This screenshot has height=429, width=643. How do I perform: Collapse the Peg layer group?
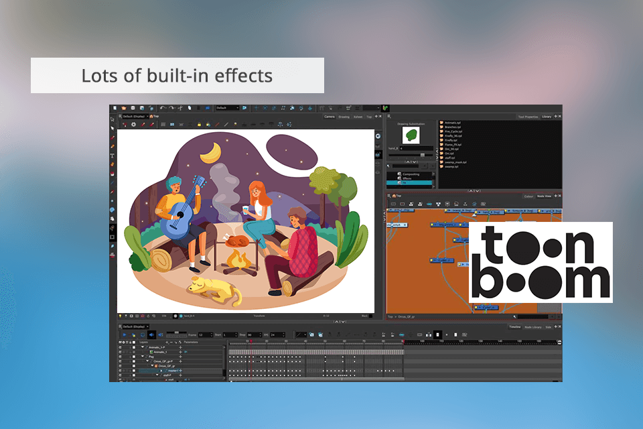(x=143, y=357)
